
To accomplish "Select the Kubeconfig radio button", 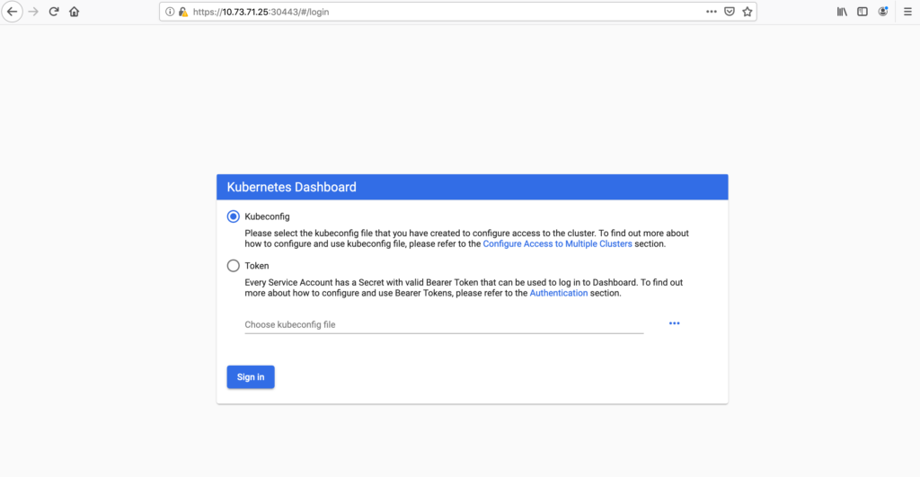I will (x=234, y=216).
